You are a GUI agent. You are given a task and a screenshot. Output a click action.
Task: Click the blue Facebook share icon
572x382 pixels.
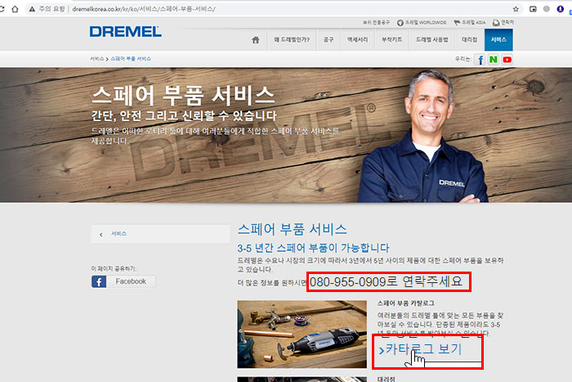(99, 281)
